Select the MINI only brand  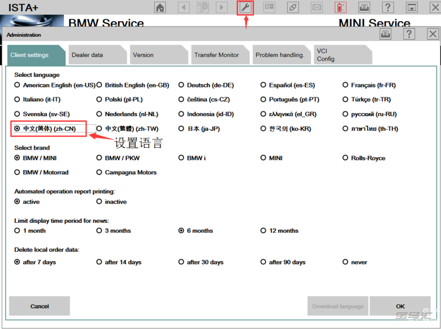[x=272, y=158]
